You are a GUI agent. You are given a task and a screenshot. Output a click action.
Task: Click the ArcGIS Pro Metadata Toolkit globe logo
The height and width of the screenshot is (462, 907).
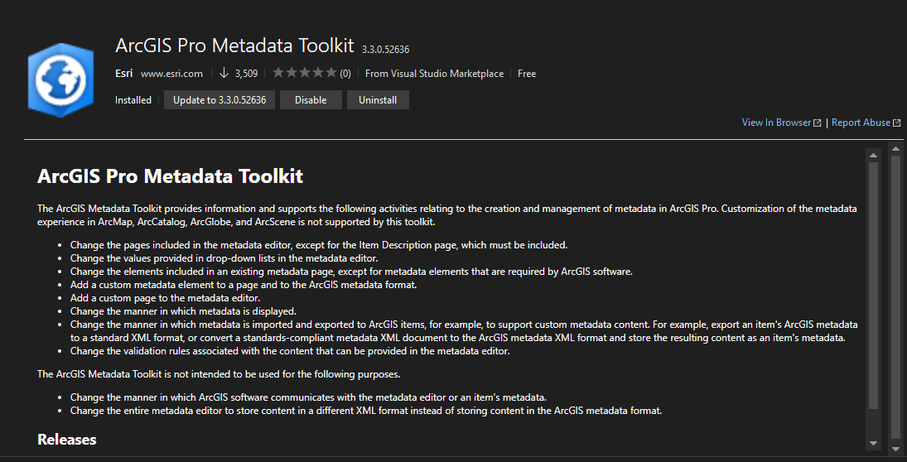point(60,80)
